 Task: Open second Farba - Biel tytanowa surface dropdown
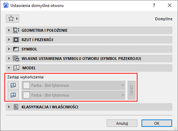(73, 95)
